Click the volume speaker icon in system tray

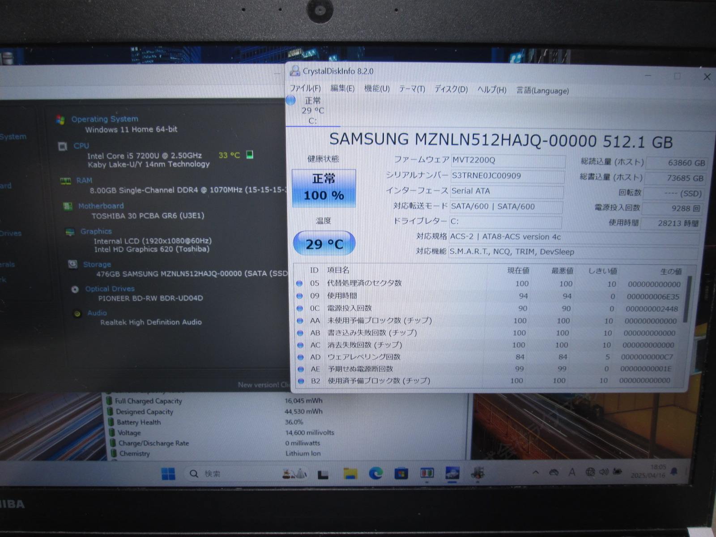pyautogui.click(x=604, y=472)
